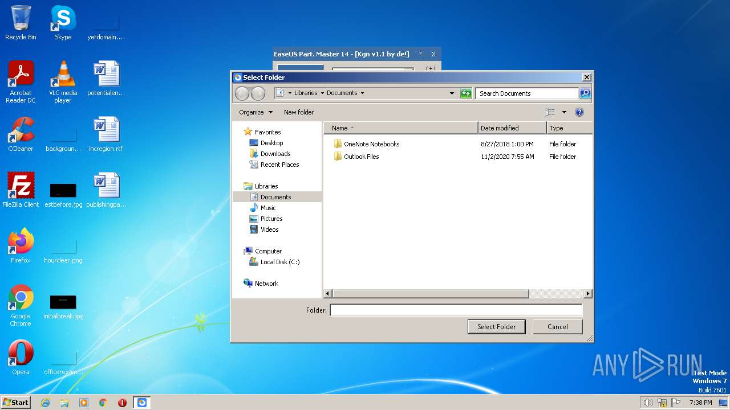
Task: Open the volume tray icon
Action: tap(648, 403)
